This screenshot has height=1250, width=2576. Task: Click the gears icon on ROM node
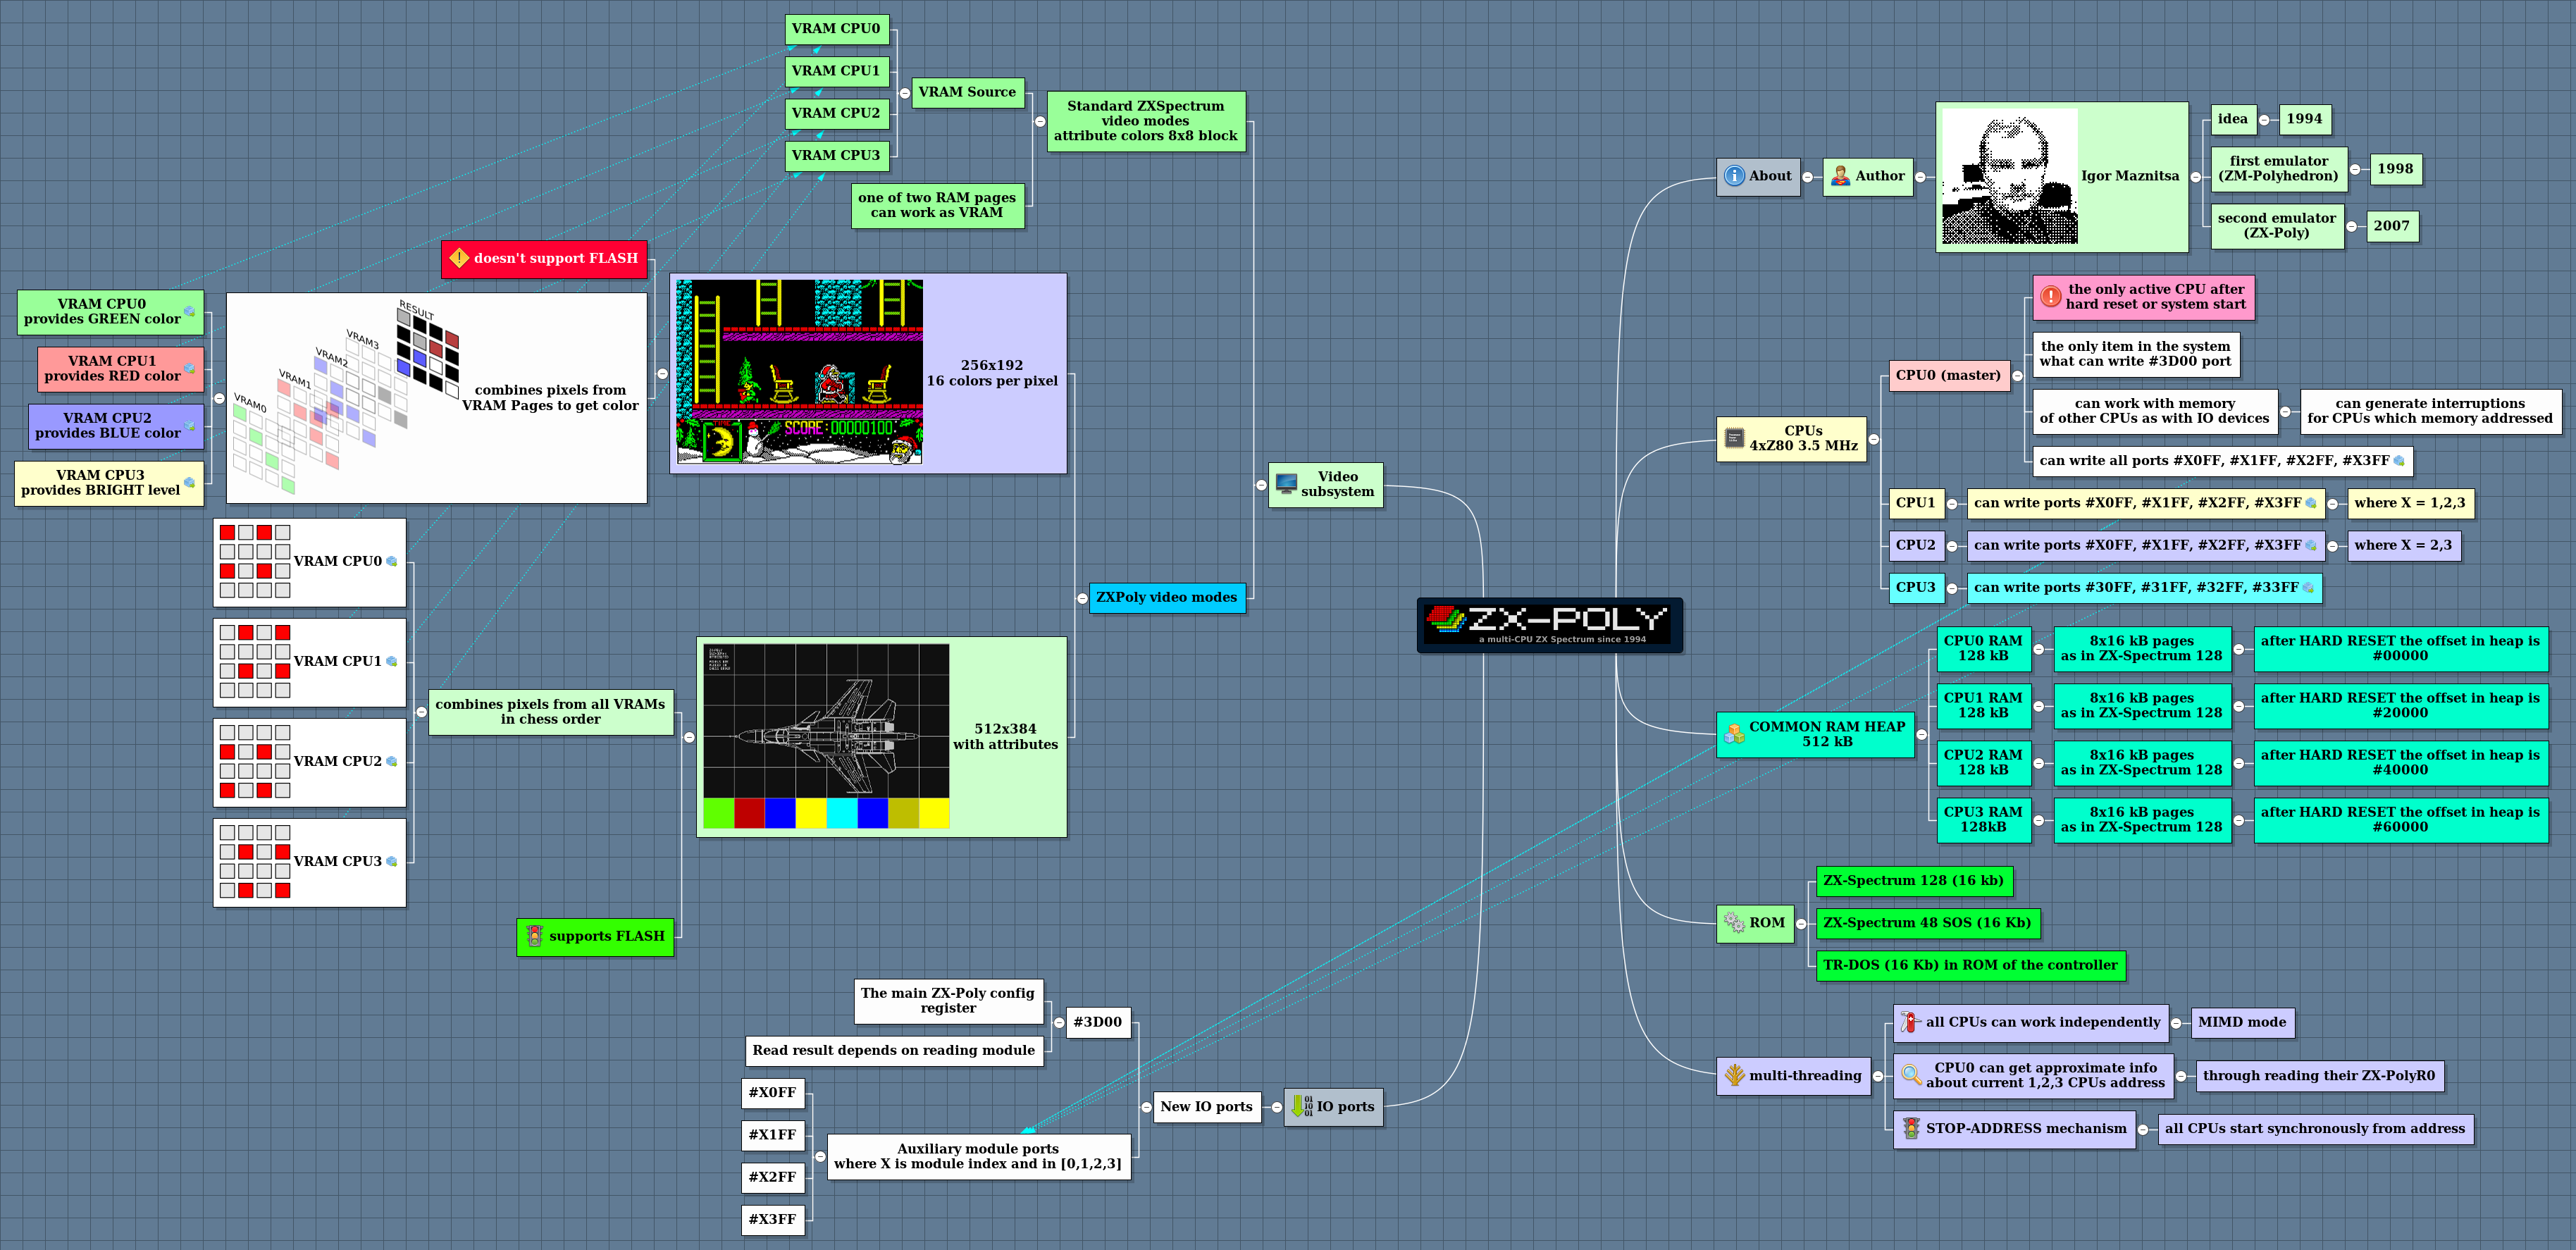tap(1734, 923)
